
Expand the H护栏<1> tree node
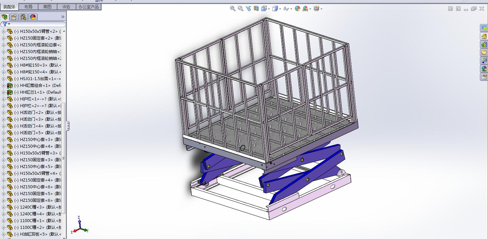click(x=4, y=99)
